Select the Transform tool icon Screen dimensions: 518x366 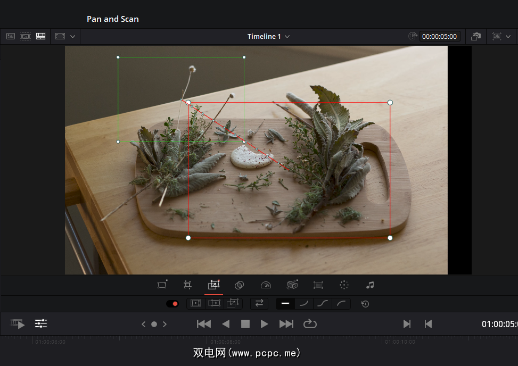click(x=162, y=285)
